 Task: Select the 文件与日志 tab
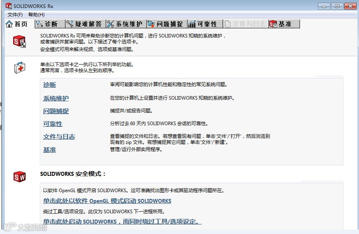246,24
